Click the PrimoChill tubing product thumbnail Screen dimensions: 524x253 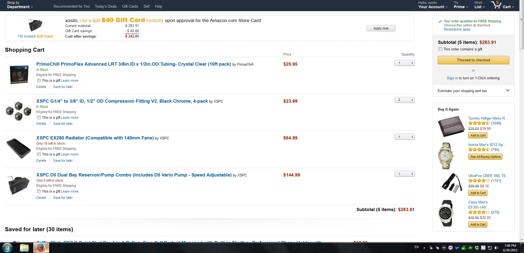pos(19,74)
